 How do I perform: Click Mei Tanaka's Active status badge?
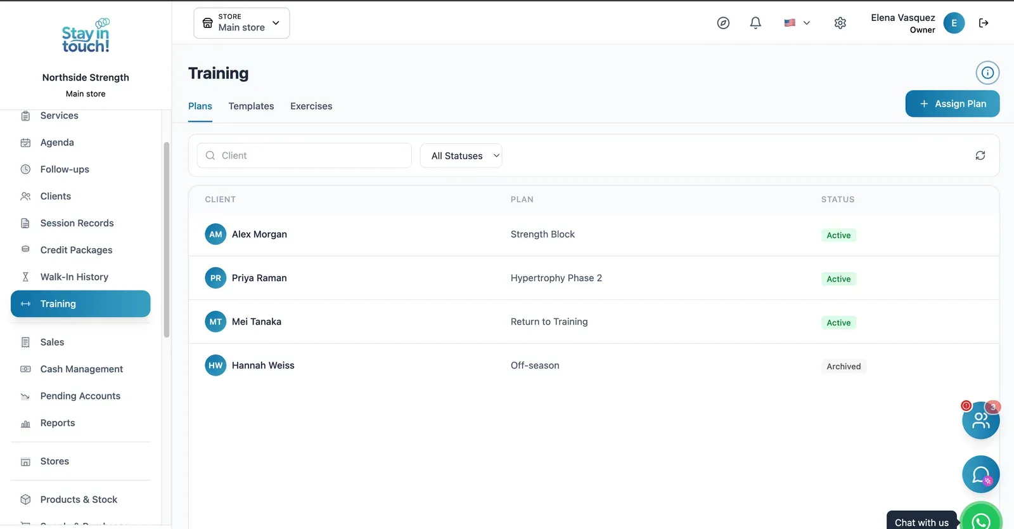pos(838,323)
